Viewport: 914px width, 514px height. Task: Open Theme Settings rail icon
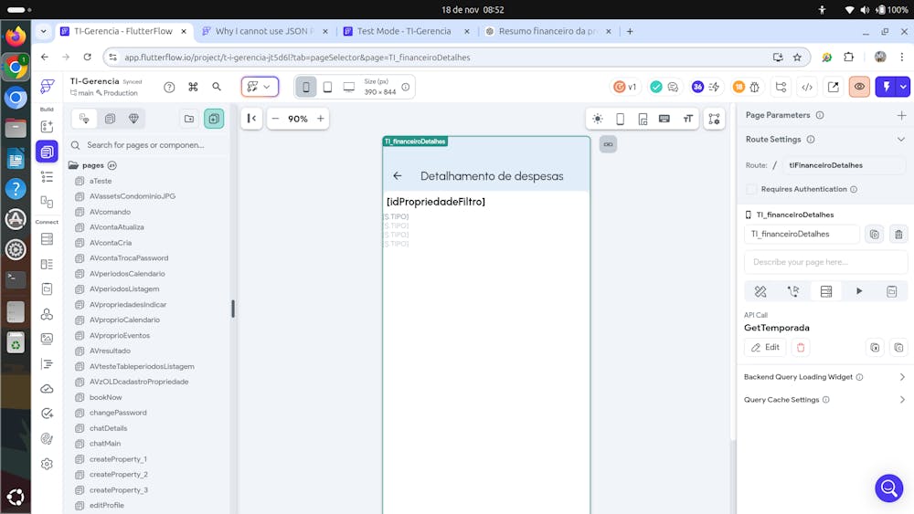click(48, 438)
